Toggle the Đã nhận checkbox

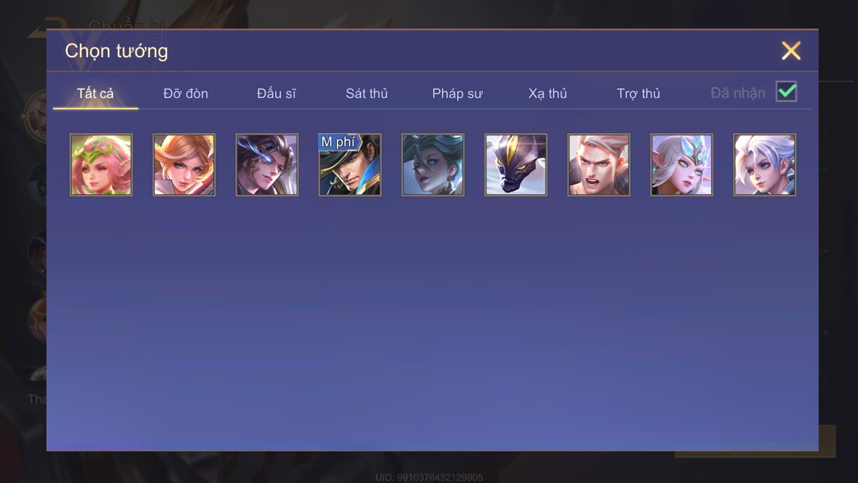pyautogui.click(x=786, y=92)
